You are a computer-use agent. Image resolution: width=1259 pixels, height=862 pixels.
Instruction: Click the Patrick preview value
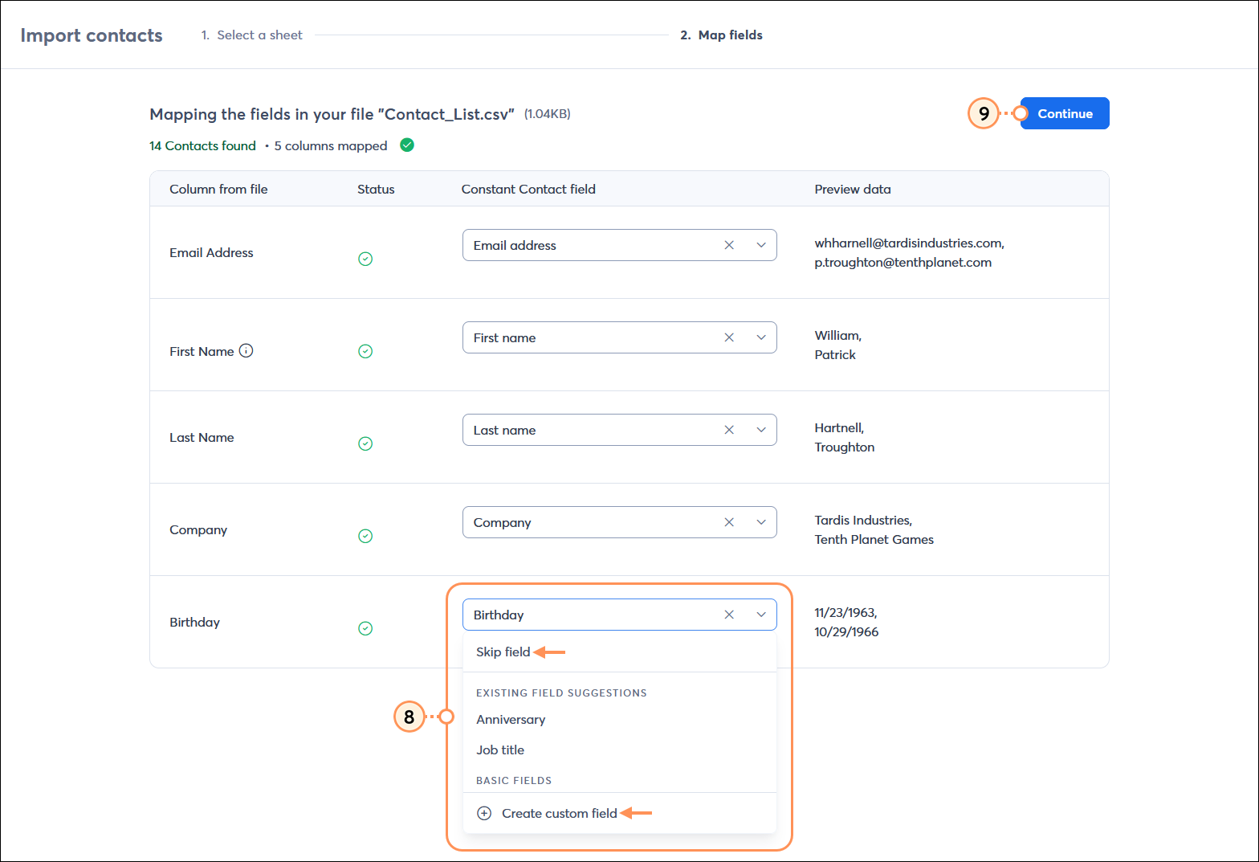[x=835, y=354]
